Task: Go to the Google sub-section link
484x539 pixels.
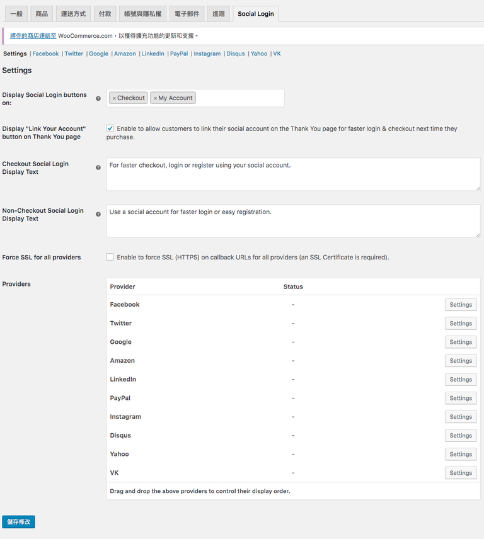Action: (x=98, y=54)
